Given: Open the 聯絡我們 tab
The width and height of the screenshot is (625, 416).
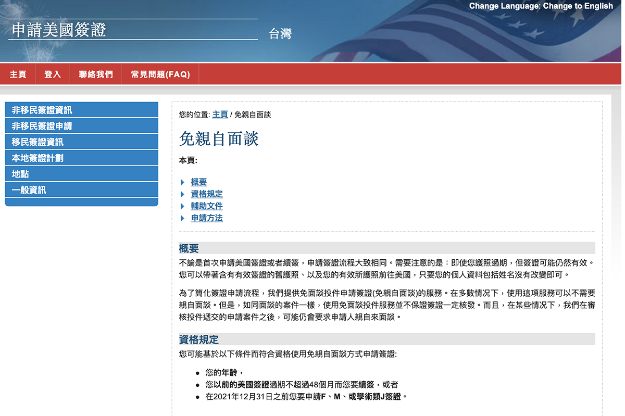Looking at the screenshot, I should click(x=96, y=74).
